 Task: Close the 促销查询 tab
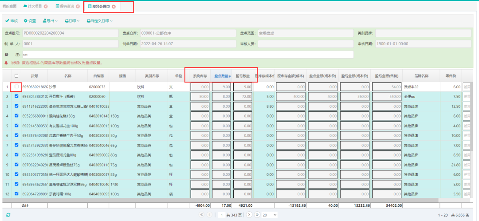click(x=78, y=7)
